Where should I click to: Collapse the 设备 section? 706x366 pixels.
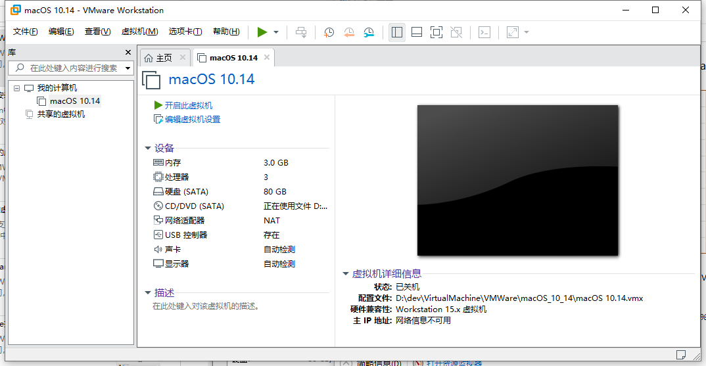[x=148, y=148]
